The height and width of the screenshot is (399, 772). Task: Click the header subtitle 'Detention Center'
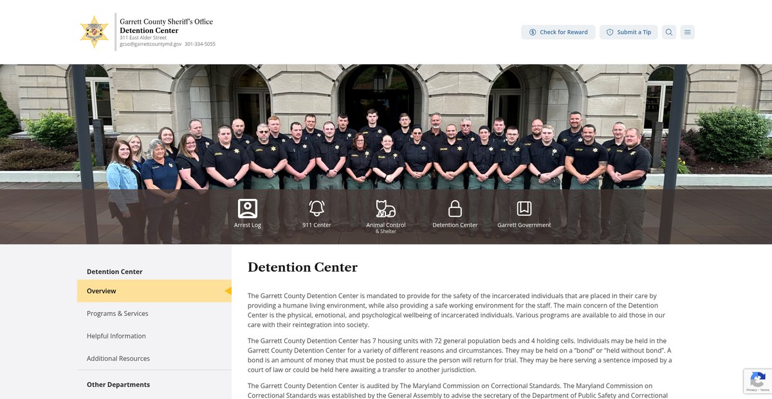(149, 30)
